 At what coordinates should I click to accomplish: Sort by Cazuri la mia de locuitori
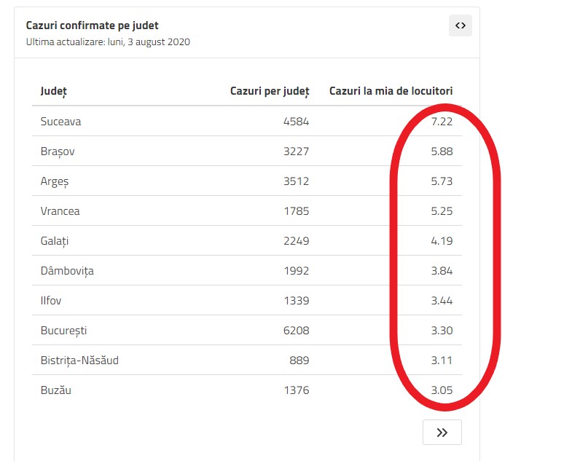pos(391,91)
